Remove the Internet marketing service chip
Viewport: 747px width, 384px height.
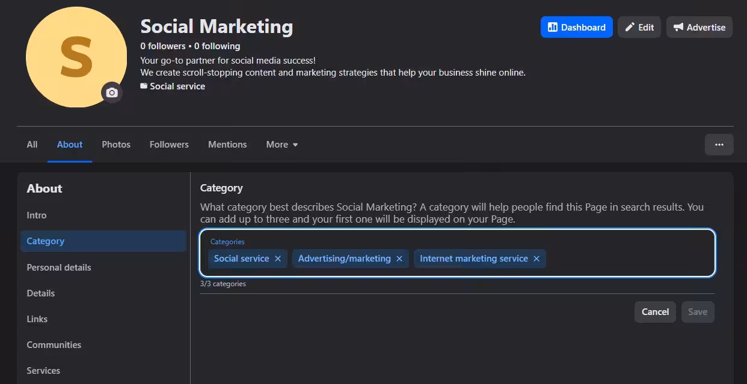click(536, 259)
